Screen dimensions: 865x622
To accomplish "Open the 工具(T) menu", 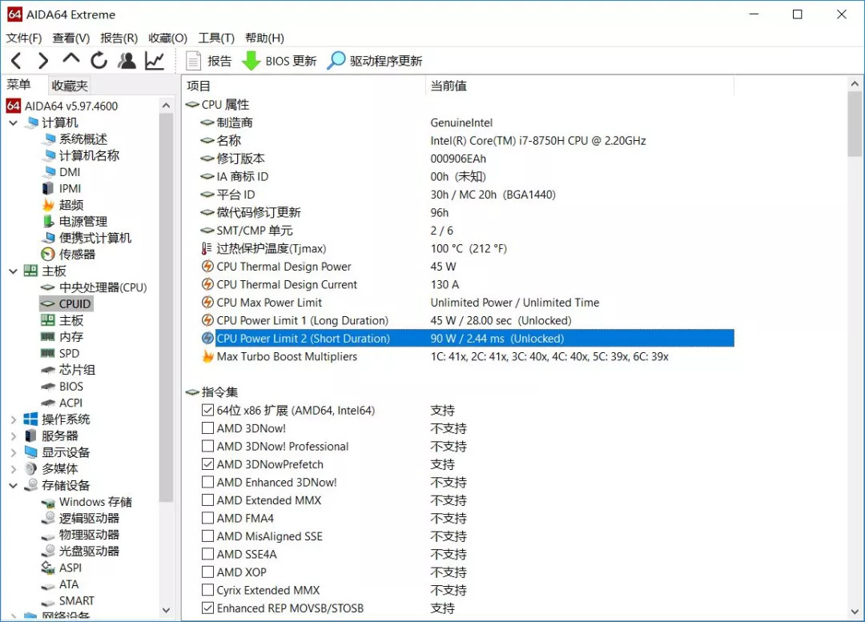I will [215, 38].
